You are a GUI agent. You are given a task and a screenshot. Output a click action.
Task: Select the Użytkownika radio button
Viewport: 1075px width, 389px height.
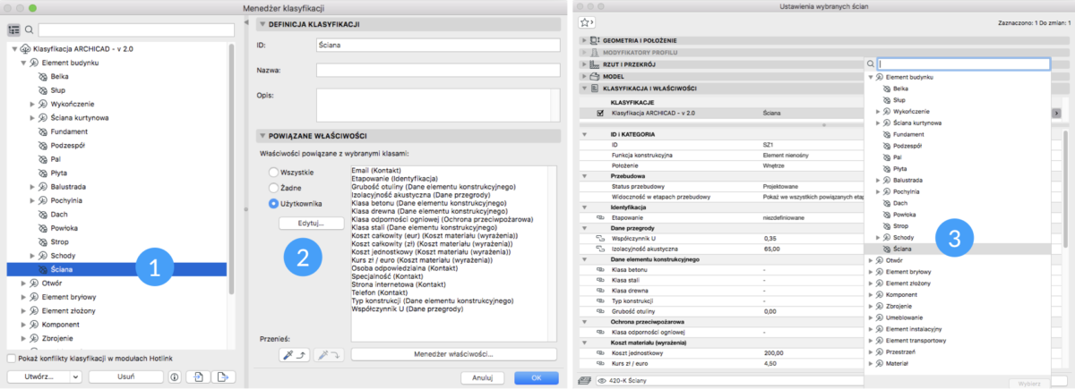pyautogui.click(x=274, y=204)
